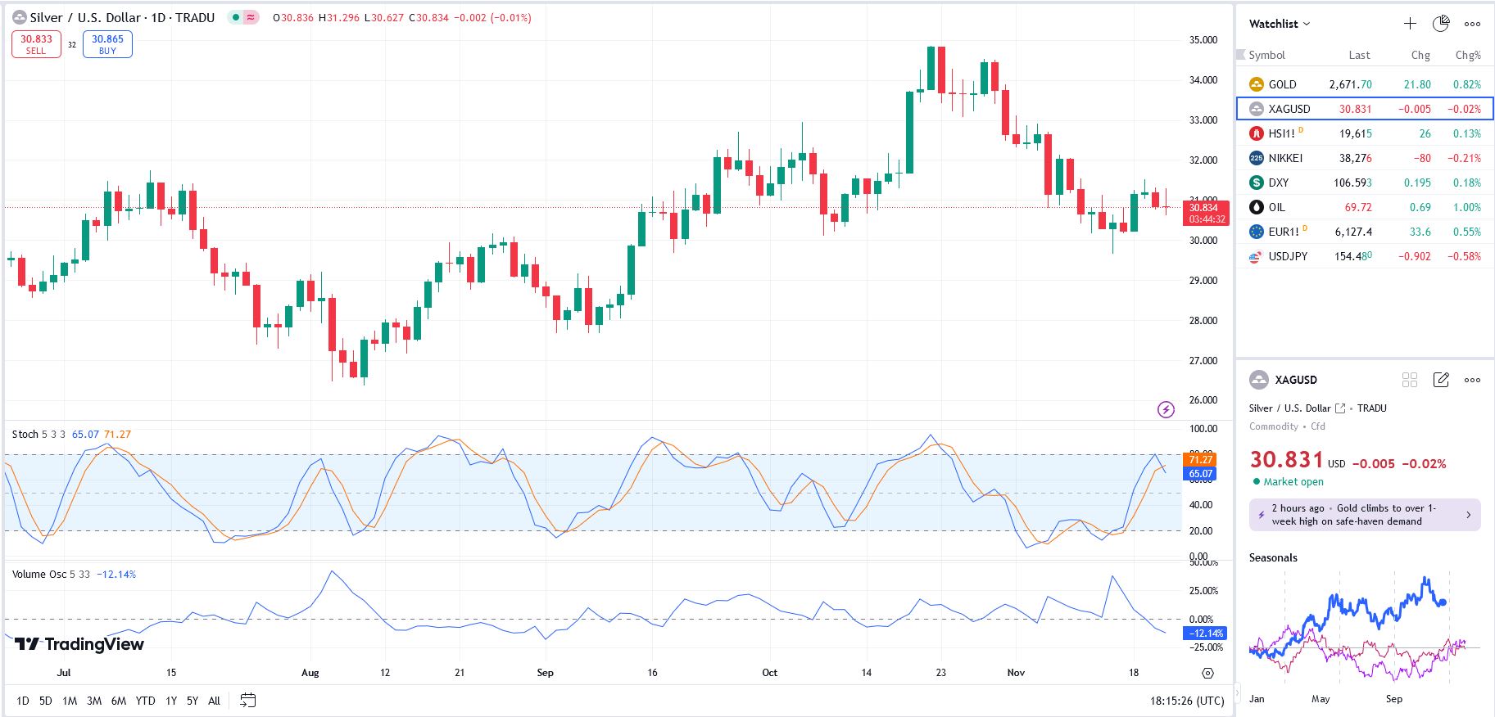Screen dimensions: 1495x717
Task: Select the YTD time range
Action: pyautogui.click(x=145, y=701)
